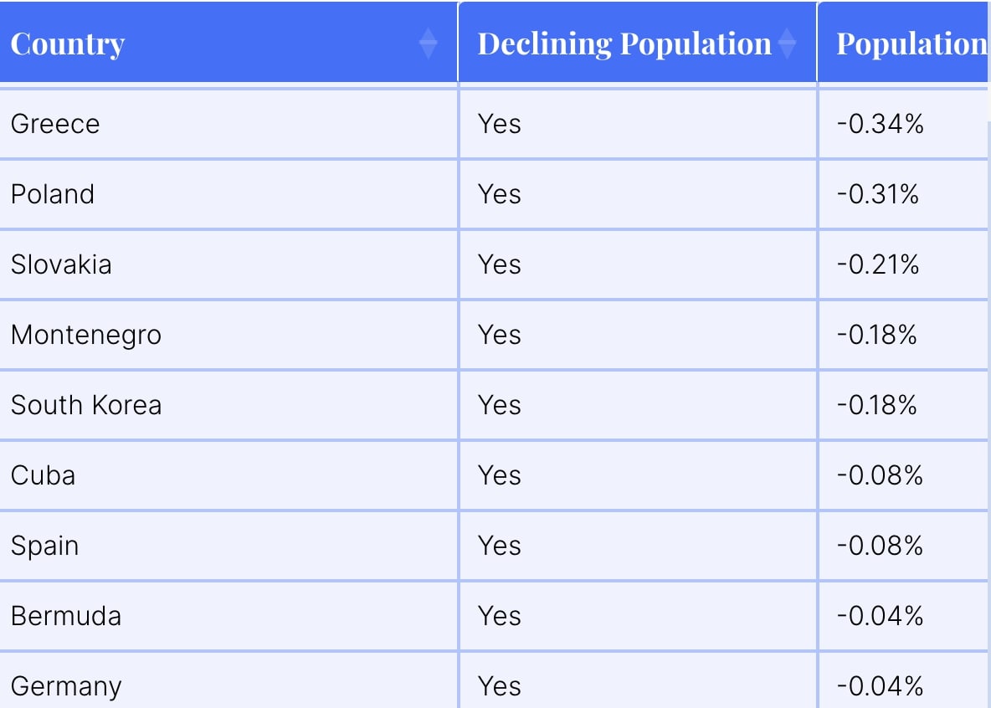Click the Declining Population column header

(623, 43)
